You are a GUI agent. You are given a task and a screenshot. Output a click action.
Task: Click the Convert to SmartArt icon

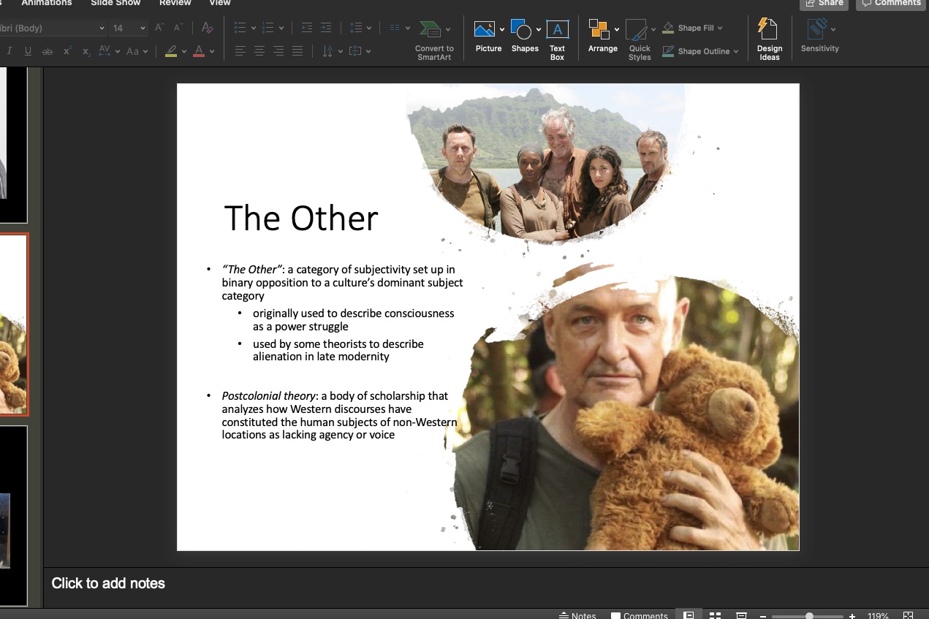[430, 30]
